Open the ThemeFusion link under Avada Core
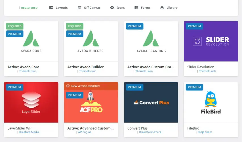The width and height of the screenshot is (242, 142). [x=28, y=71]
